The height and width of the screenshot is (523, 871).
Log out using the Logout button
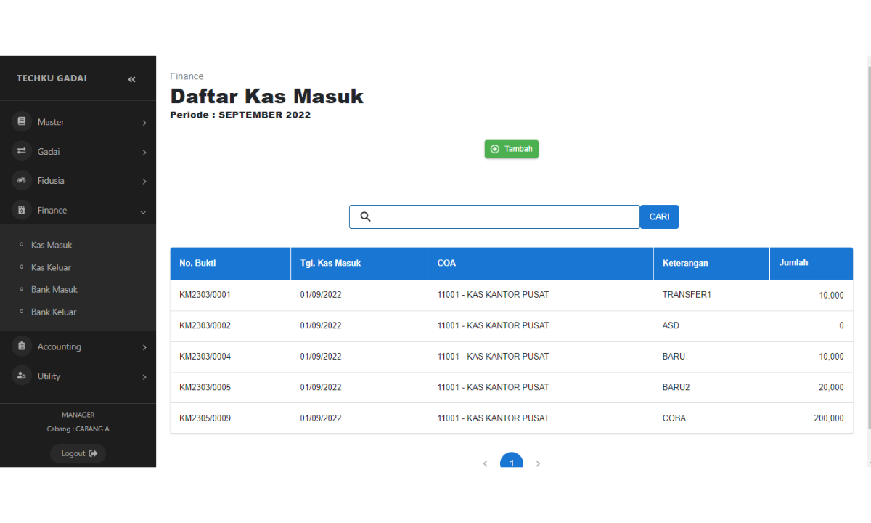(78, 453)
